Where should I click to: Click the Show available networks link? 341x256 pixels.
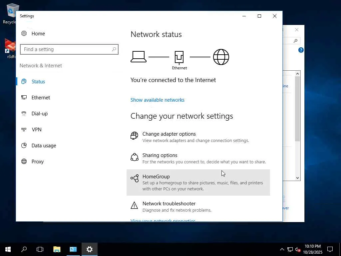pyautogui.click(x=158, y=100)
